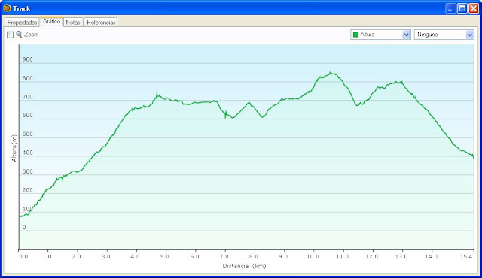Click the 15.4 distance axis label

pos(466,256)
